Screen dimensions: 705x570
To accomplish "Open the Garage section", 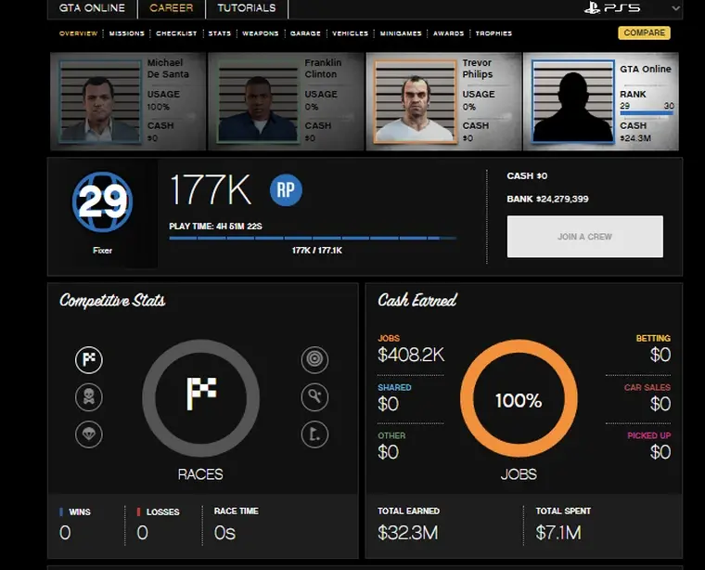I will click(x=304, y=33).
